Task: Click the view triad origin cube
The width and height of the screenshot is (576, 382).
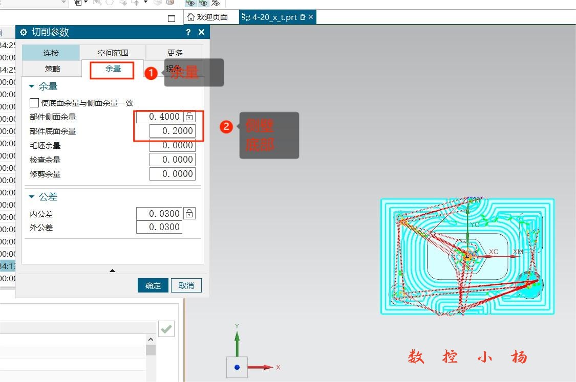Action: point(237,367)
